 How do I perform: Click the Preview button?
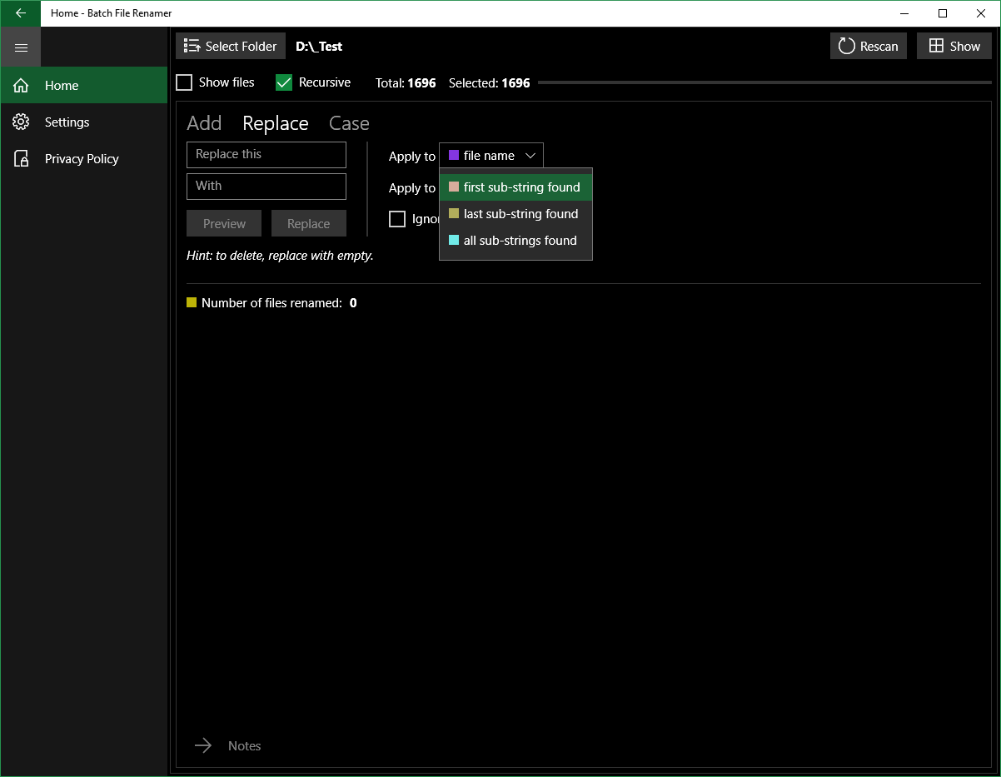[224, 223]
